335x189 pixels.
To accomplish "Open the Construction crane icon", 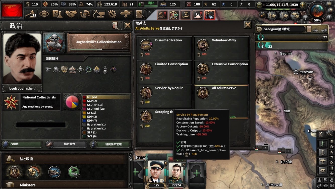I will click(x=99, y=14).
